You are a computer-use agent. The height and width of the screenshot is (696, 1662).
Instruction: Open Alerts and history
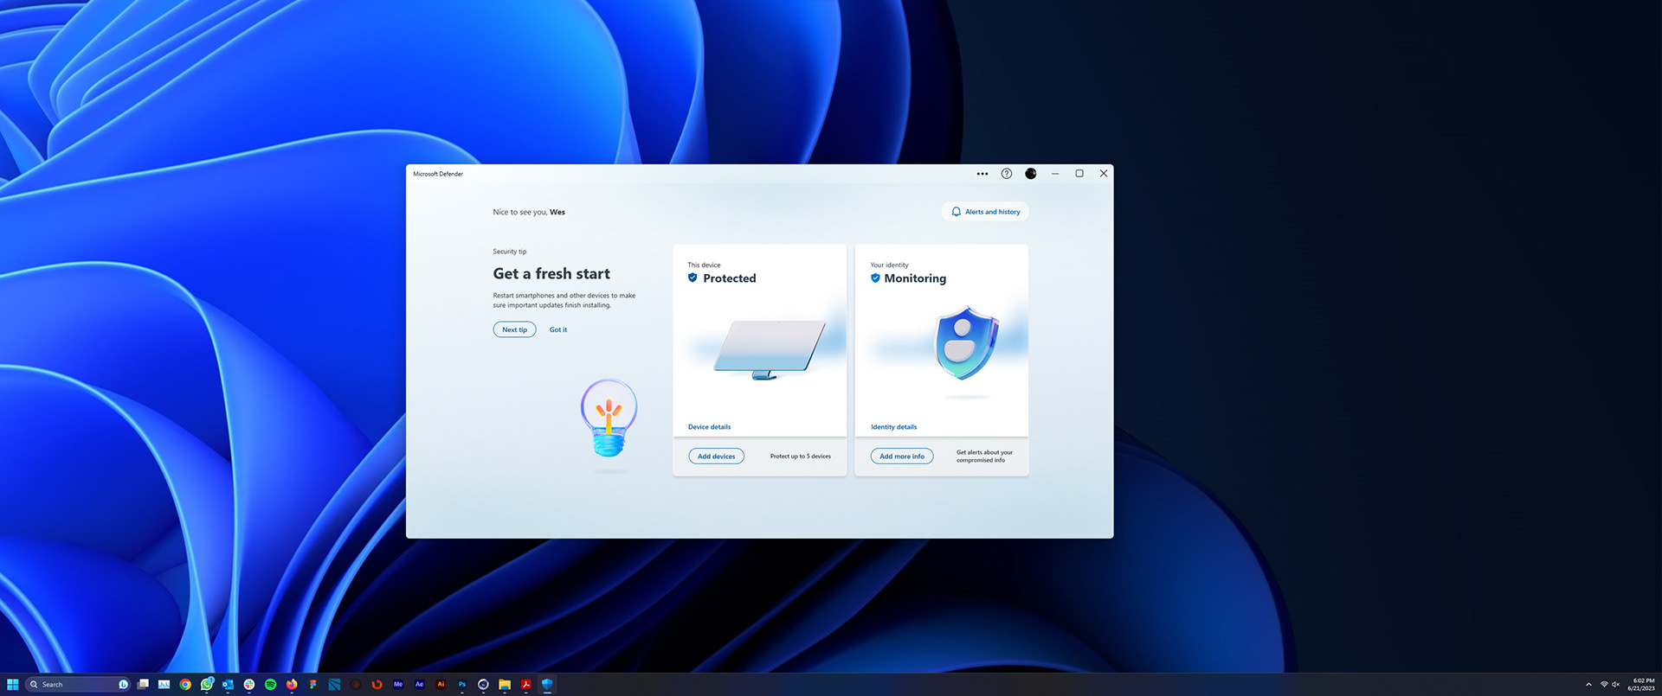[985, 212]
